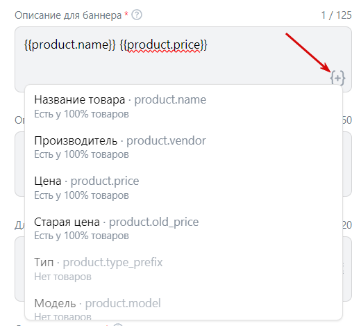Open help tooltip for "Описание для баннера"

click(x=137, y=15)
